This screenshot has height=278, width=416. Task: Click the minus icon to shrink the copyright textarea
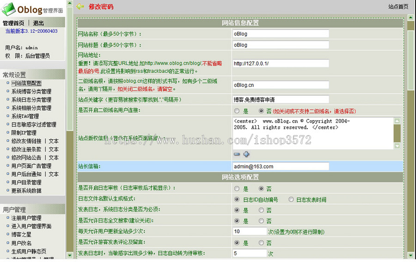click(237, 155)
